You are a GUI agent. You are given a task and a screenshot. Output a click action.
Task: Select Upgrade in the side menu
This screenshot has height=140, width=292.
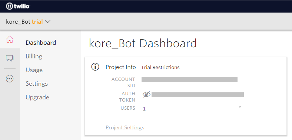(37, 97)
